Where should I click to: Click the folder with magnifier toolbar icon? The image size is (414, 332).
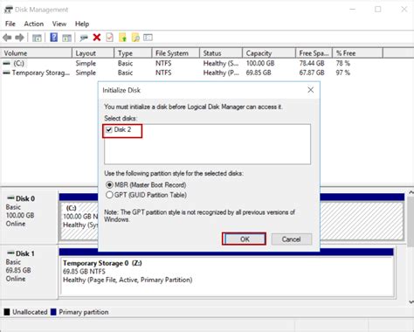[135, 38]
